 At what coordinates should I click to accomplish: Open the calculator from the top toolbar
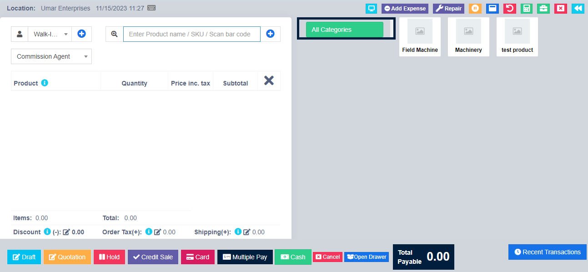526,8
